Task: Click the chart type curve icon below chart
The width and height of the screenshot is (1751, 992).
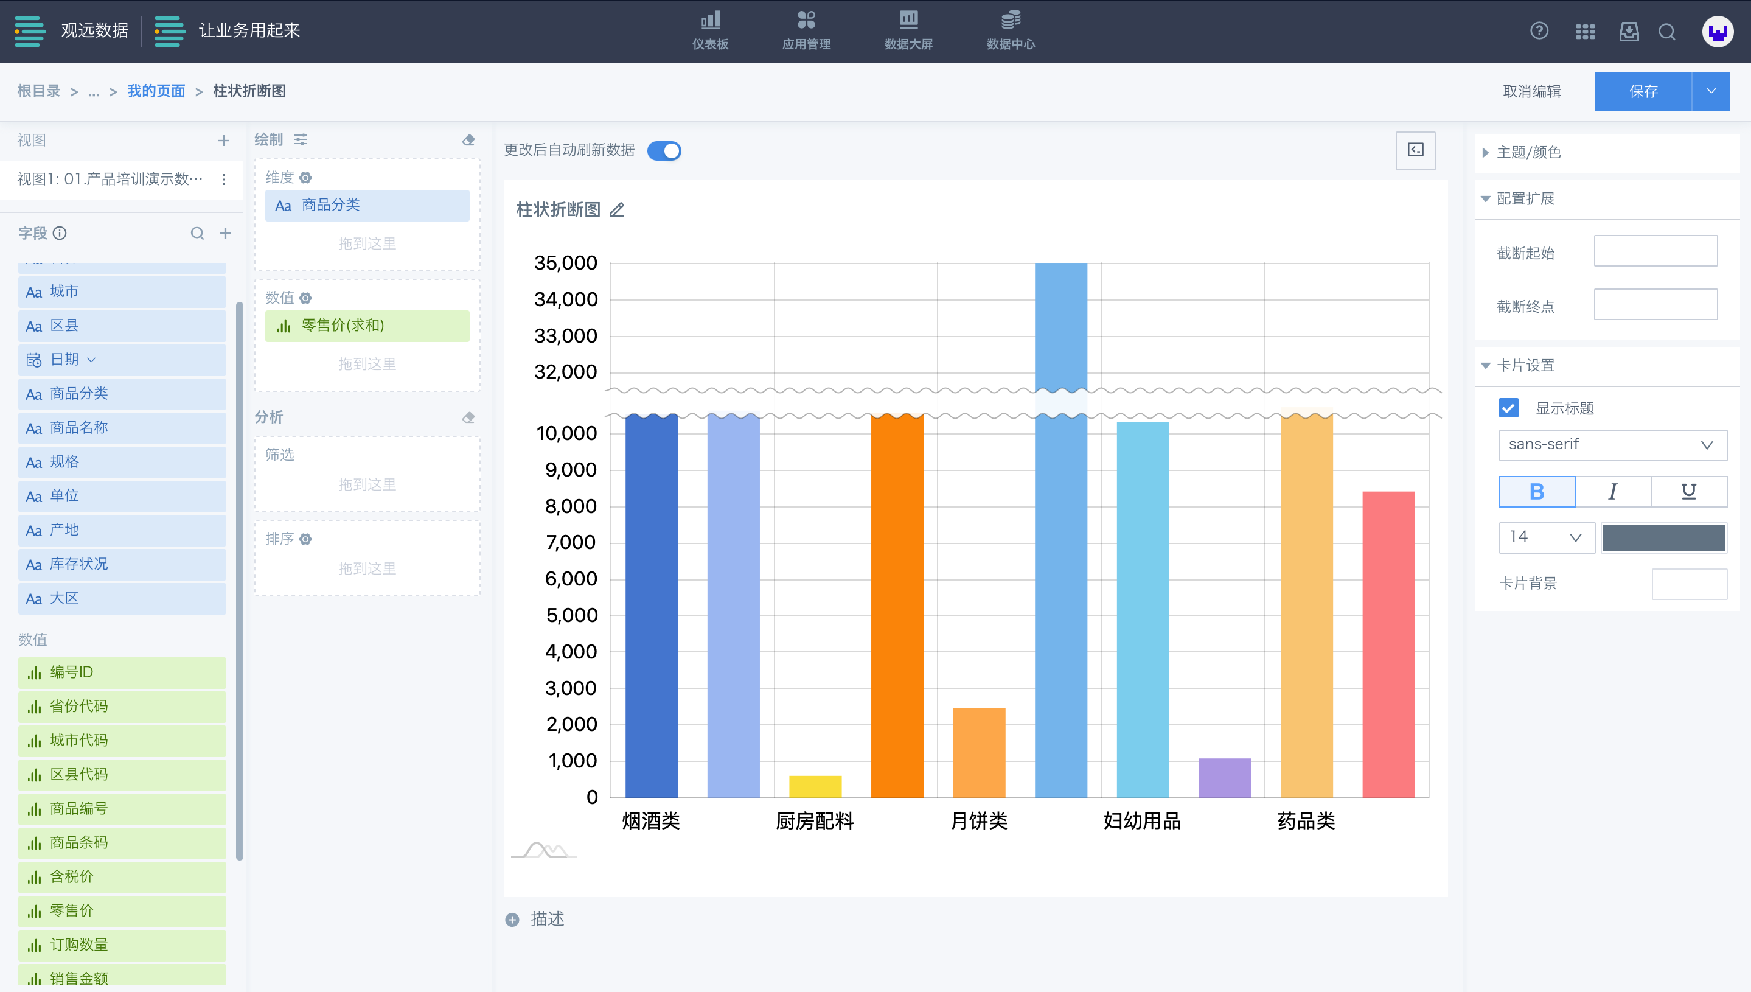Action: coord(543,850)
